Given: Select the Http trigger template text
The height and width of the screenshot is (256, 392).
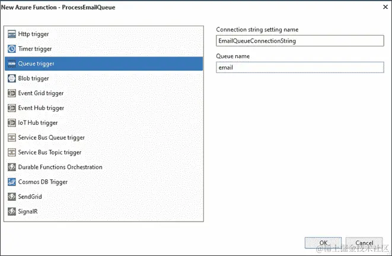Looking at the screenshot, I should click(33, 34).
